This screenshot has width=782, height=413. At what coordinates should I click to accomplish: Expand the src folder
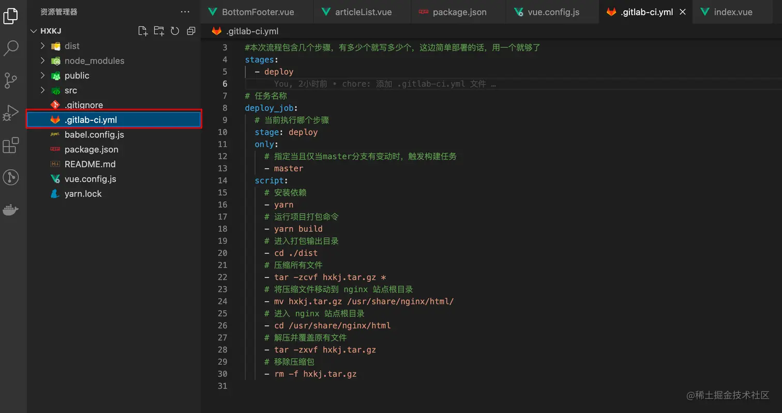coord(43,90)
